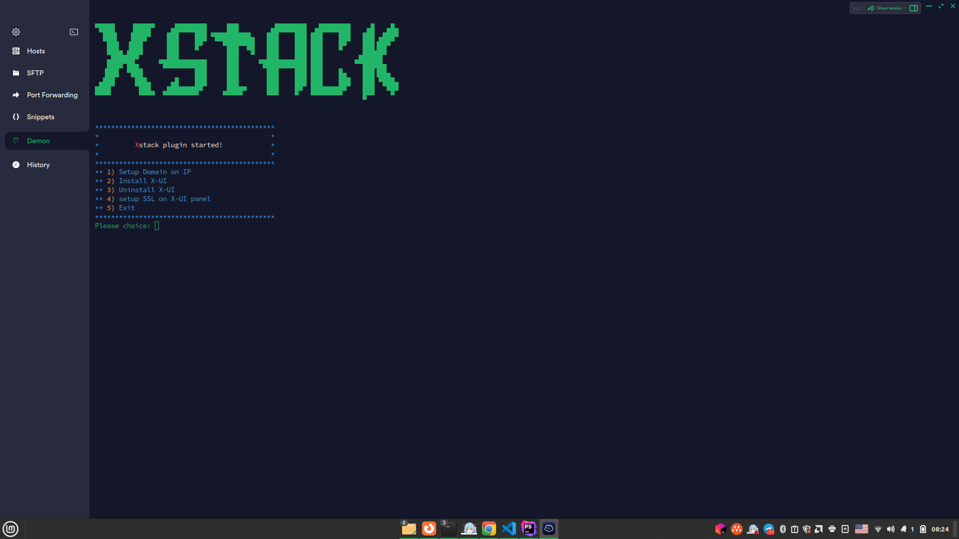View connection History
This screenshot has width=959, height=539.
click(38, 165)
